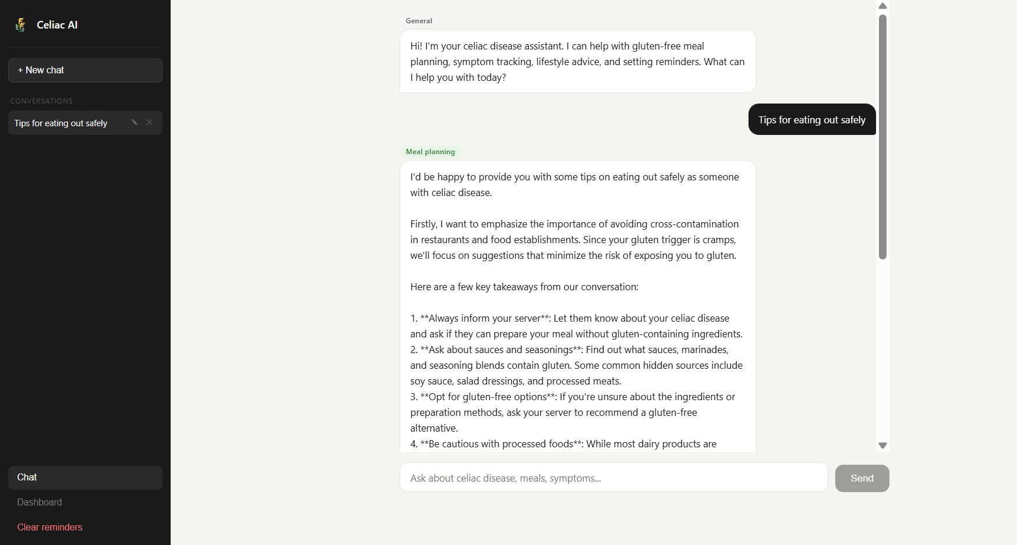Click the X to delete 'Tips for eating out safely'
The height and width of the screenshot is (545, 1017).
tap(150, 122)
